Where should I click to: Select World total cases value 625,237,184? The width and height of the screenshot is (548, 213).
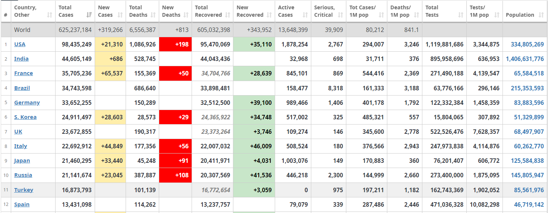coord(75,30)
